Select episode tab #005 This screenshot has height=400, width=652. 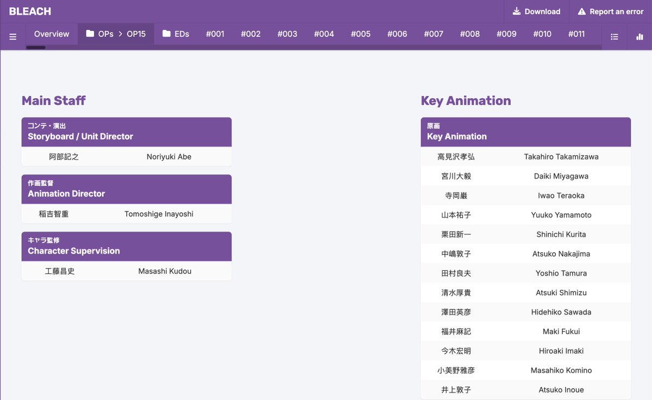pyautogui.click(x=361, y=34)
